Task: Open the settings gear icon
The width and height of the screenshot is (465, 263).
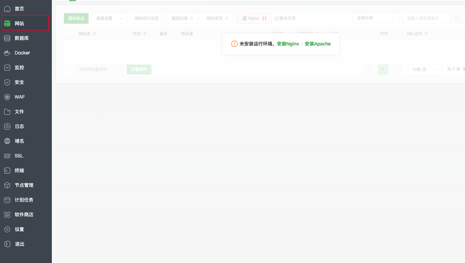Action: [x=7, y=229]
